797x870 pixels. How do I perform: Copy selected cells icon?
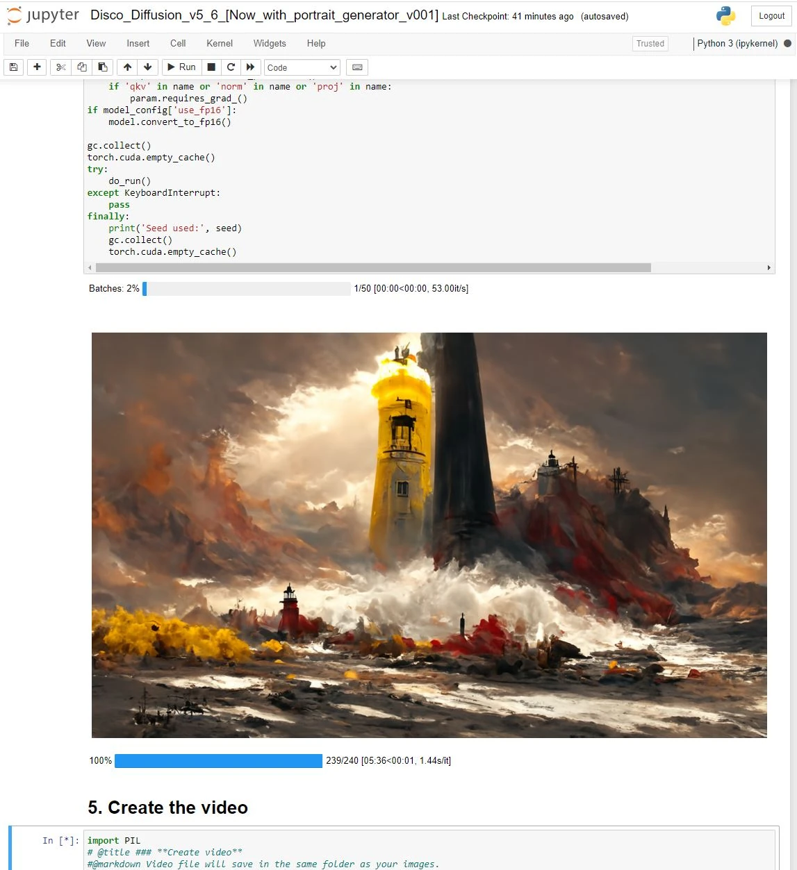coord(82,67)
